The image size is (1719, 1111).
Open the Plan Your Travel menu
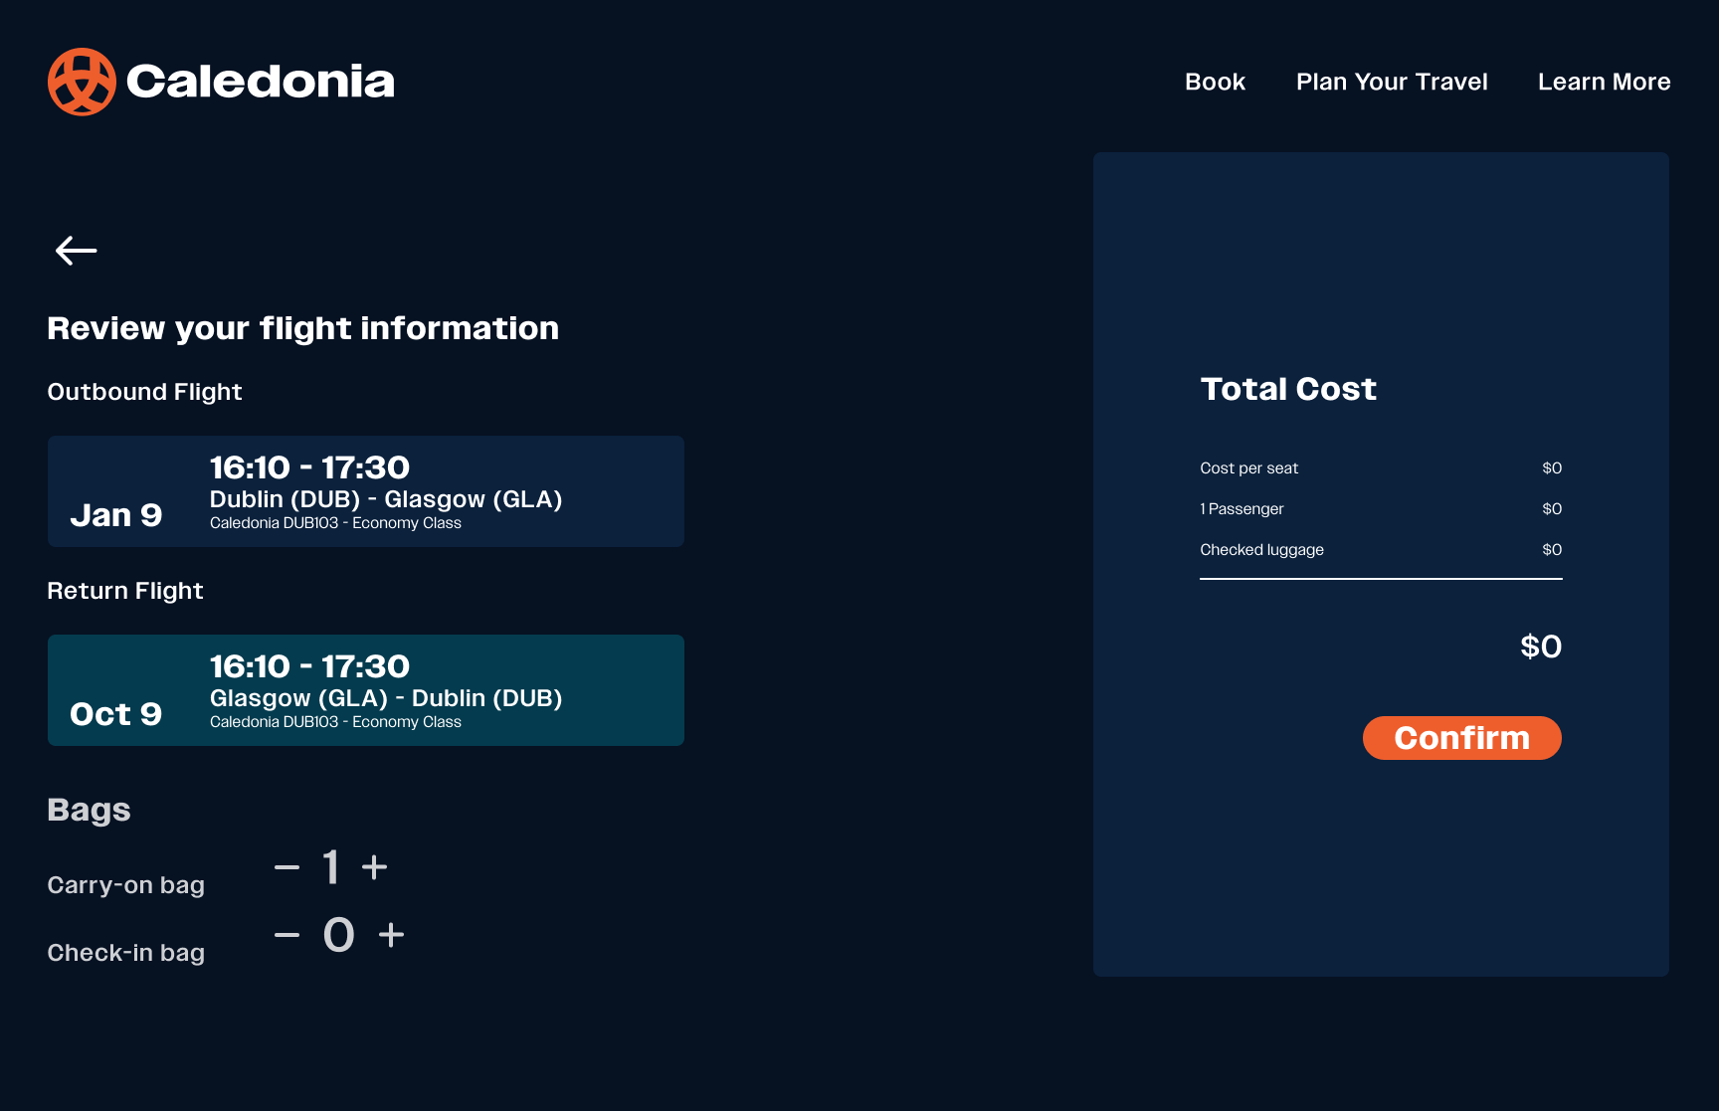click(x=1391, y=82)
